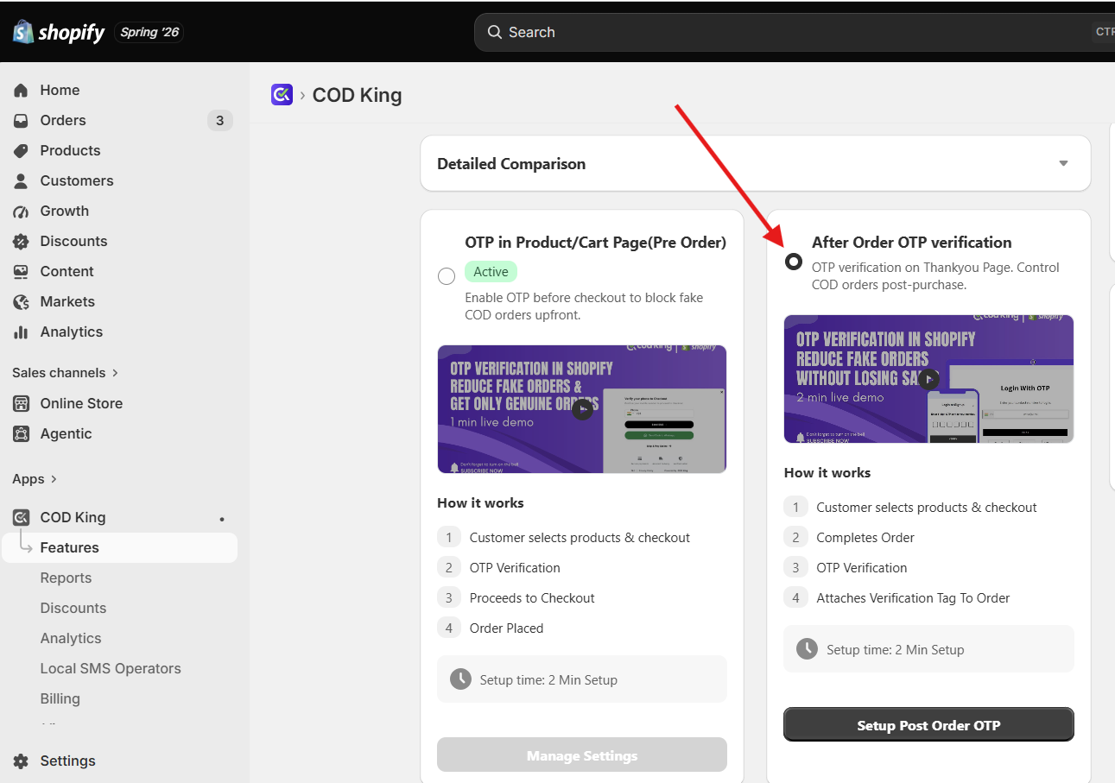This screenshot has height=783, width=1115.
Task: Click the Manage Settings button
Action: click(582, 755)
